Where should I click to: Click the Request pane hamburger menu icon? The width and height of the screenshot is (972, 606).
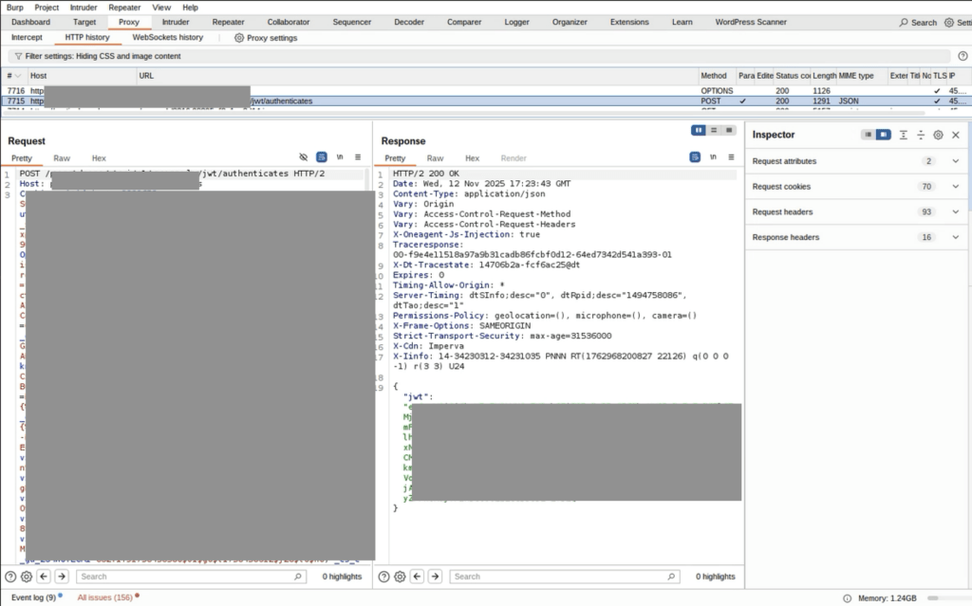[x=358, y=157]
